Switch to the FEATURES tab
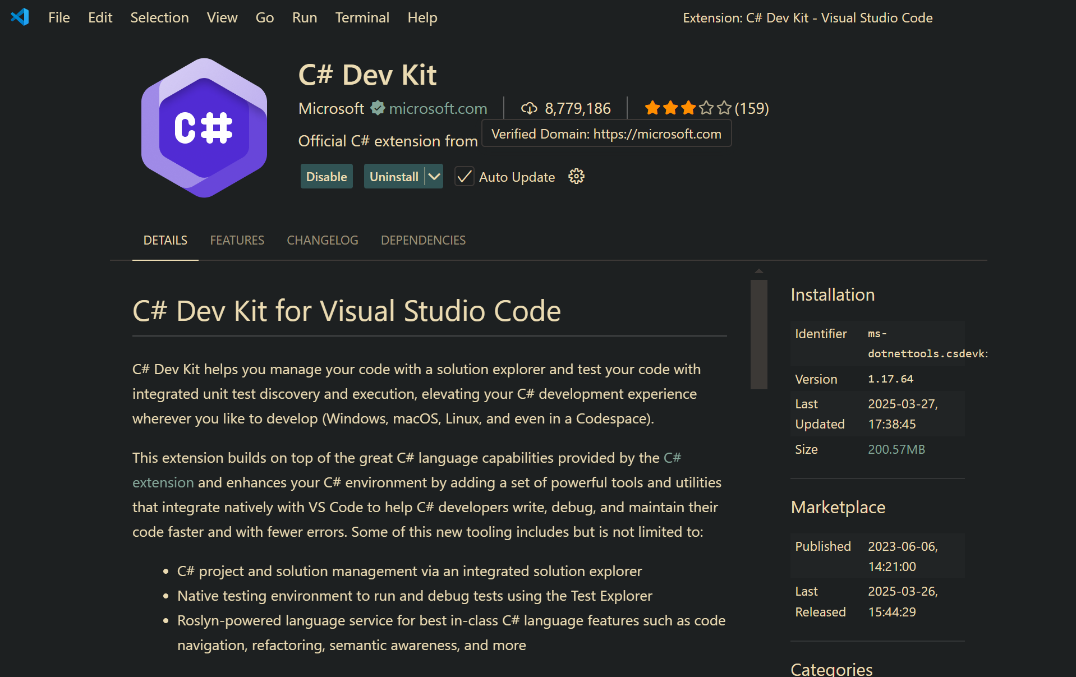 [237, 240]
